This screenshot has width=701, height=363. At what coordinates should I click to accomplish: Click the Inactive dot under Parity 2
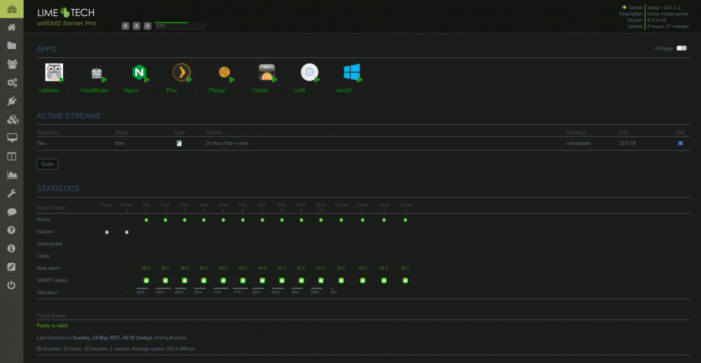pos(126,232)
